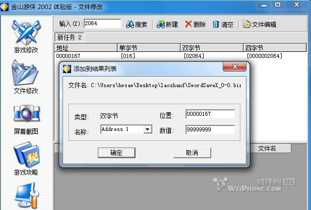Confirm dialog with 确定 button
This screenshot has height=210, width=311.
[116, 153]
